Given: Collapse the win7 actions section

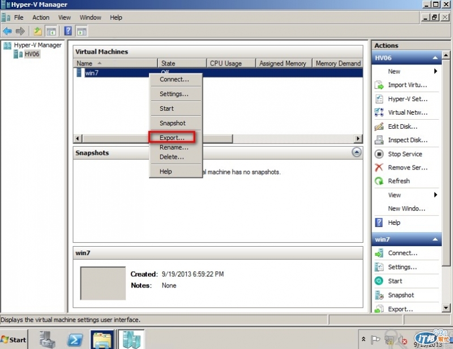Looking at the screenshot, I should coord(435,239).
